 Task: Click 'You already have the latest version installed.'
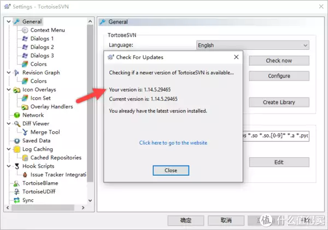pyautogui.click(x=158, y=111)
